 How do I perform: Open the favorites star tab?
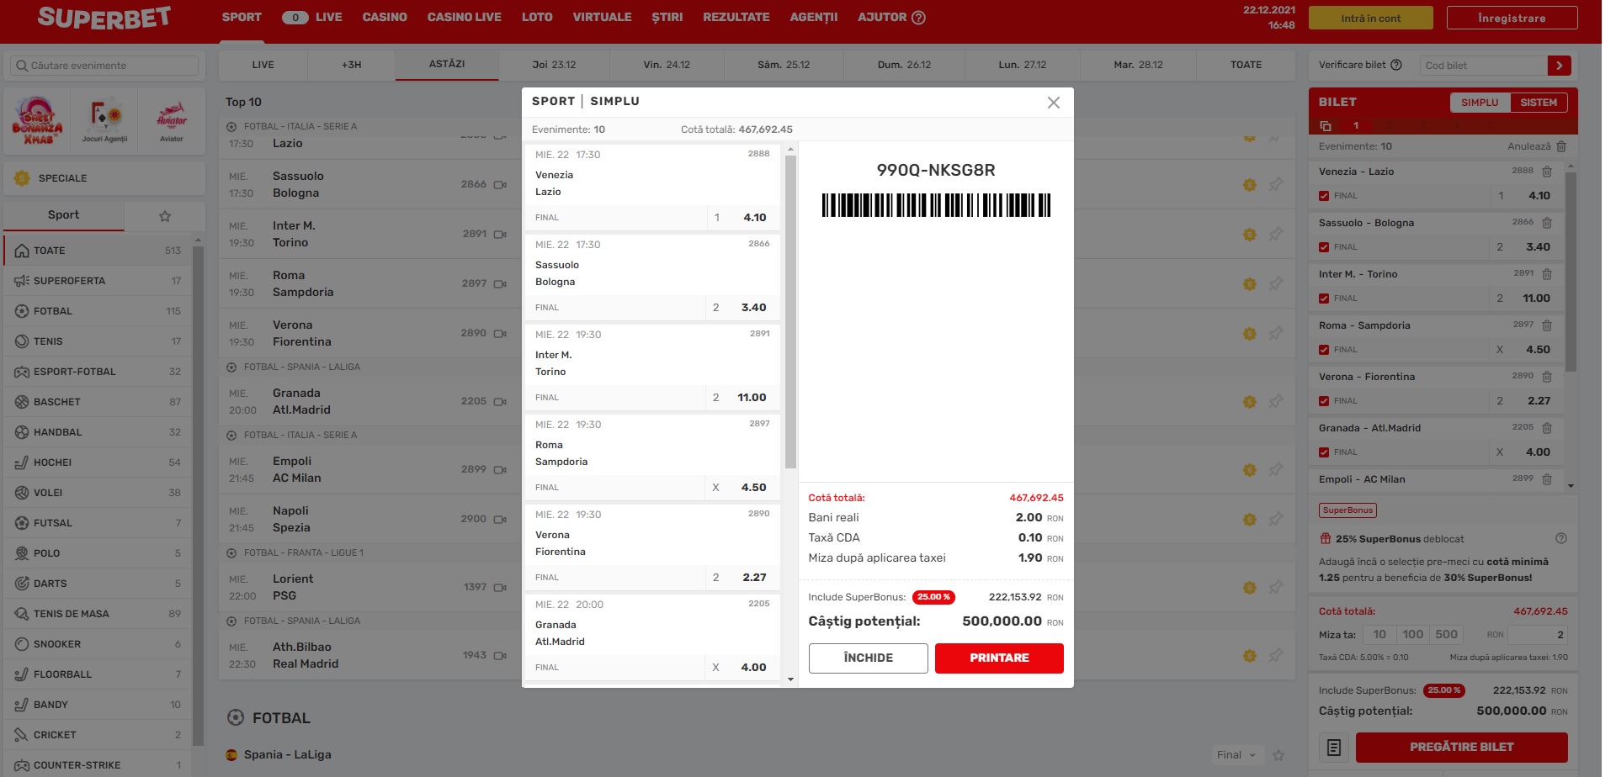(x=165, y=216)
